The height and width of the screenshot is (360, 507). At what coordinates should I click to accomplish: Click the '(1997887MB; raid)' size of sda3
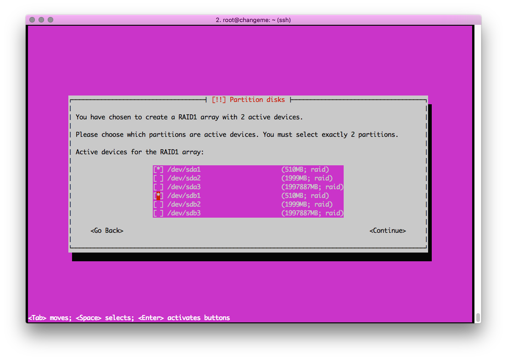pyautogui.click(x=312, y=187)
